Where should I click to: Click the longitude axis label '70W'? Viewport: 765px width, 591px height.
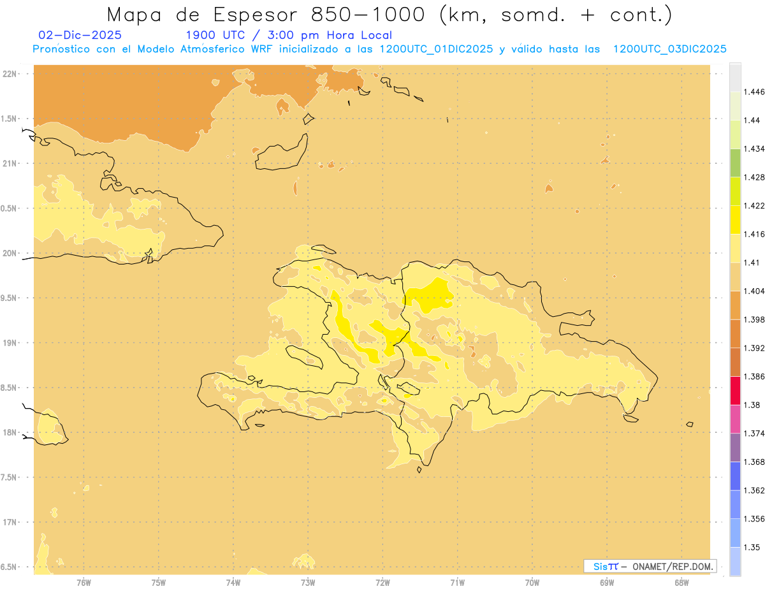(532, 583)
